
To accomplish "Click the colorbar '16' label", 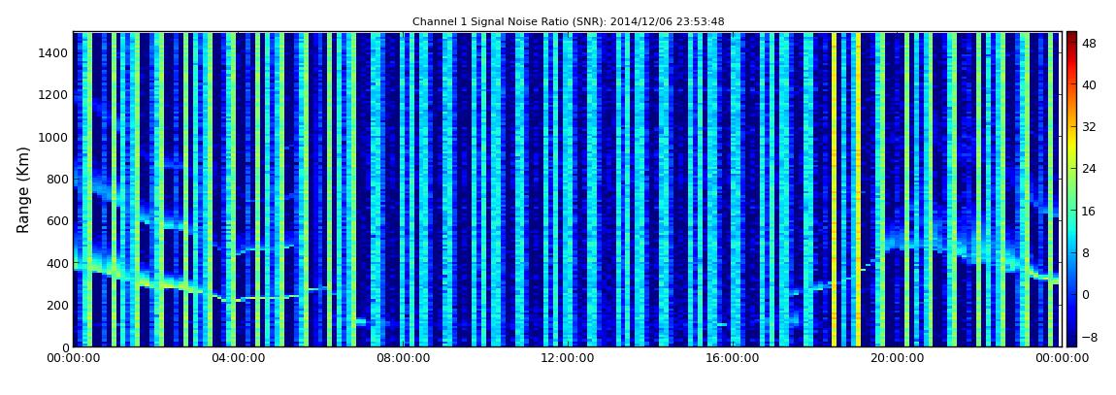I will [1089, 211].
